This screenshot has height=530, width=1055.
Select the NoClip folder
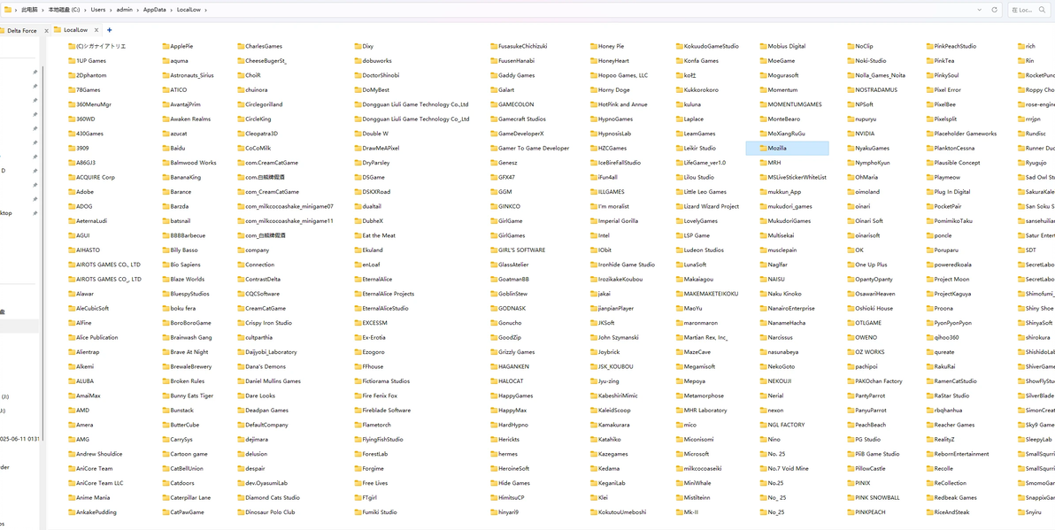[860, 46]
